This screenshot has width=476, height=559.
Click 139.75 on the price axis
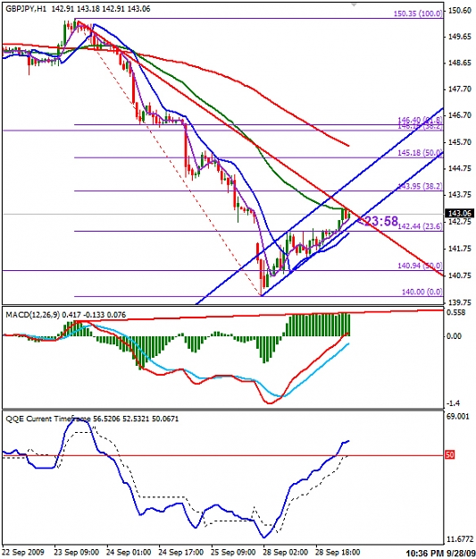[460, 302]
